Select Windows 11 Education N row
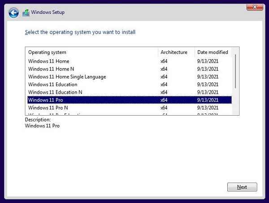 point(130,92)
